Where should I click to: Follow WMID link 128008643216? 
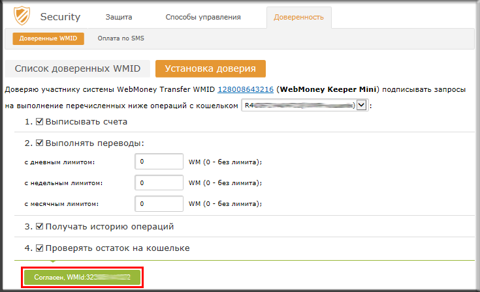tap(246, 89)
